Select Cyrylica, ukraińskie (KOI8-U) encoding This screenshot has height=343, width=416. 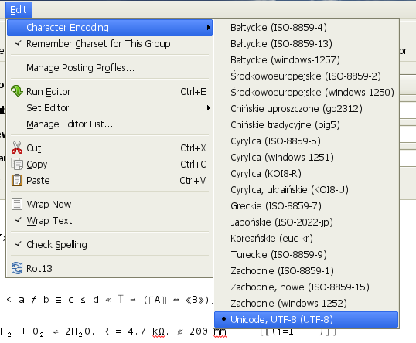306,189
